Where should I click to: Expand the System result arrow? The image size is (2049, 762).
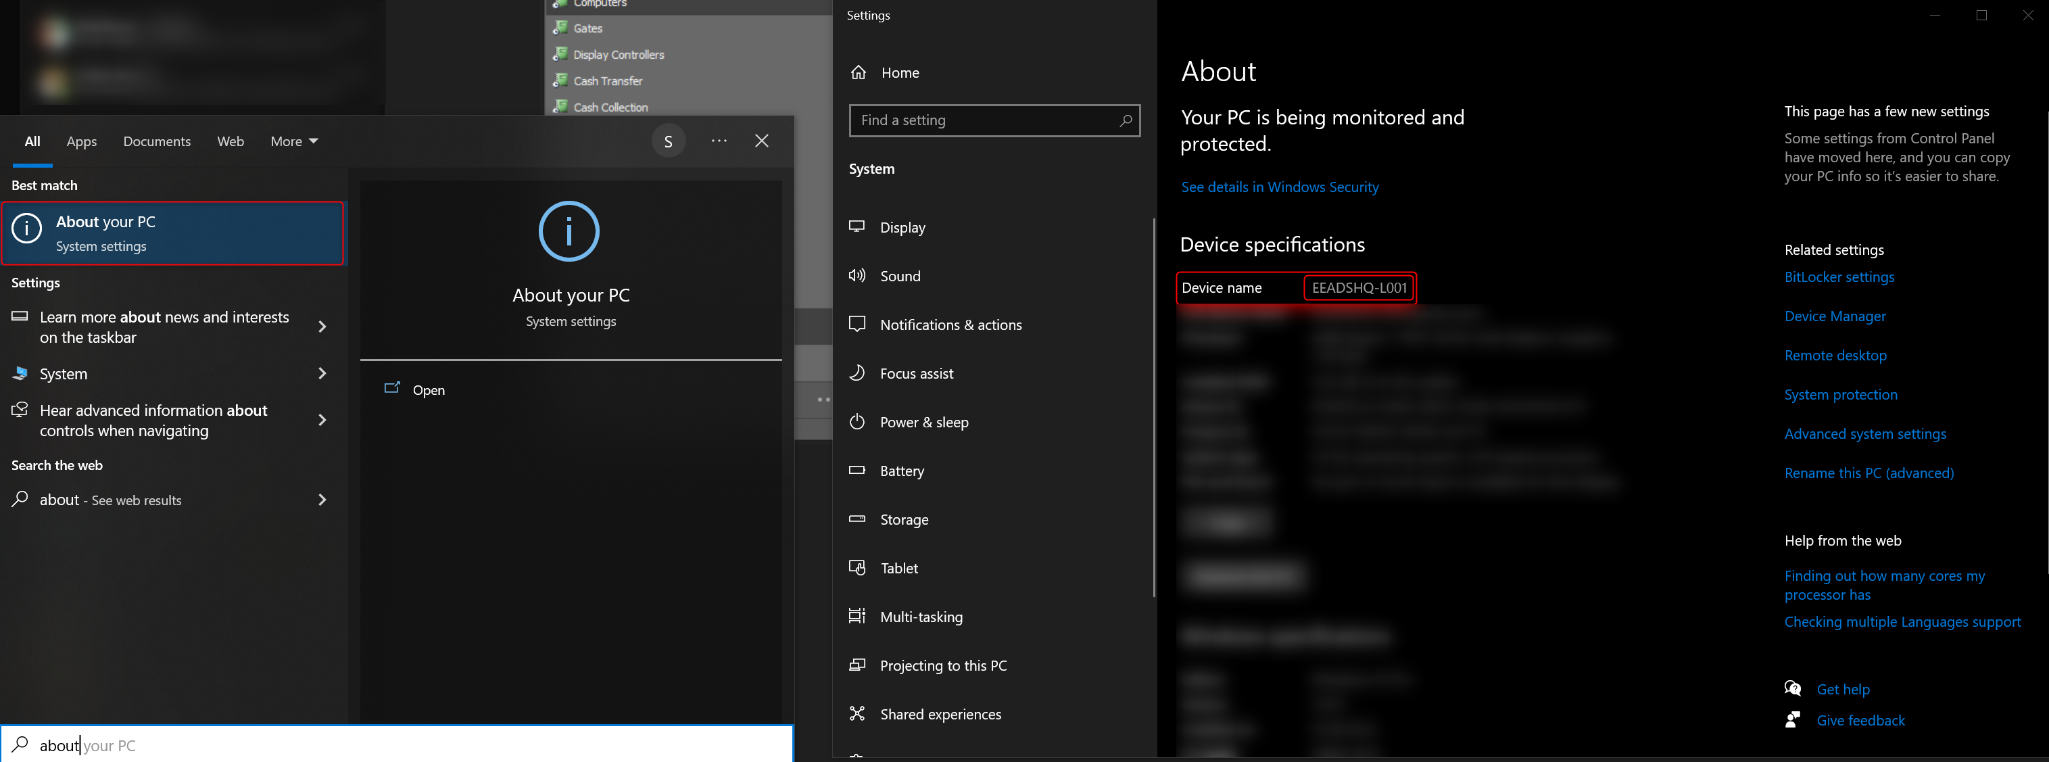click(x=322, y=373)
